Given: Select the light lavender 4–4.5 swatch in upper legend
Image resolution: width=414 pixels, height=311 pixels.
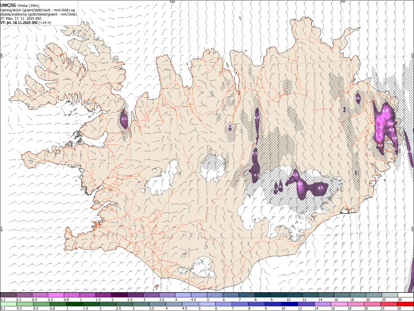Looking at the screenshot, I should [183, 295].
